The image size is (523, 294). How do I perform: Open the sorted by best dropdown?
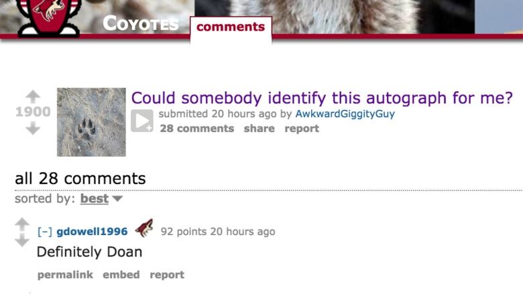point(95,199)
